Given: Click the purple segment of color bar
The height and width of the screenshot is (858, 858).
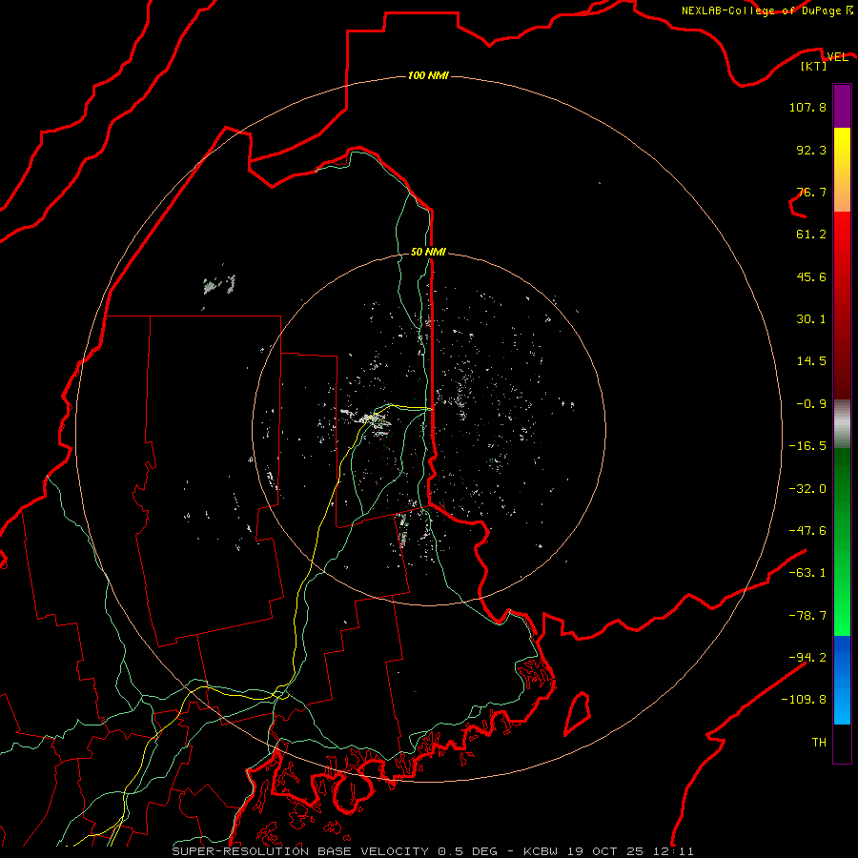Looking at the screenshot, I should tap(842, 106).
